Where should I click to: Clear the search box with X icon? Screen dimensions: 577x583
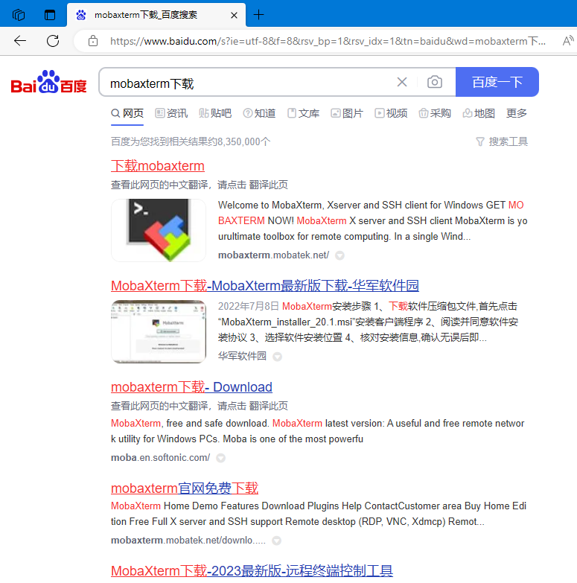pos(402,83)
